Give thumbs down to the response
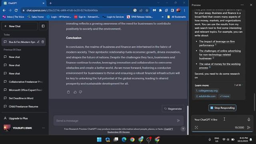 pyautogui.click(x=80, y=92)
